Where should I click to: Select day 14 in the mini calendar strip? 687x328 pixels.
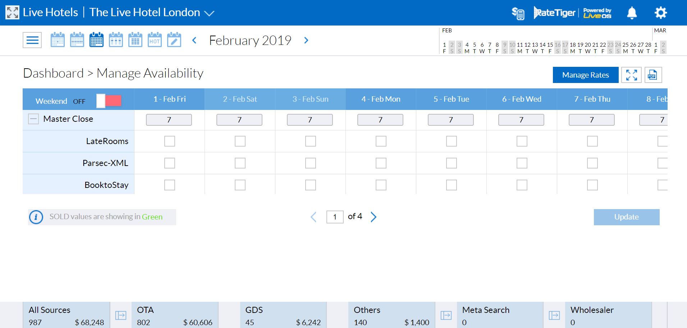tap(542, 48)
